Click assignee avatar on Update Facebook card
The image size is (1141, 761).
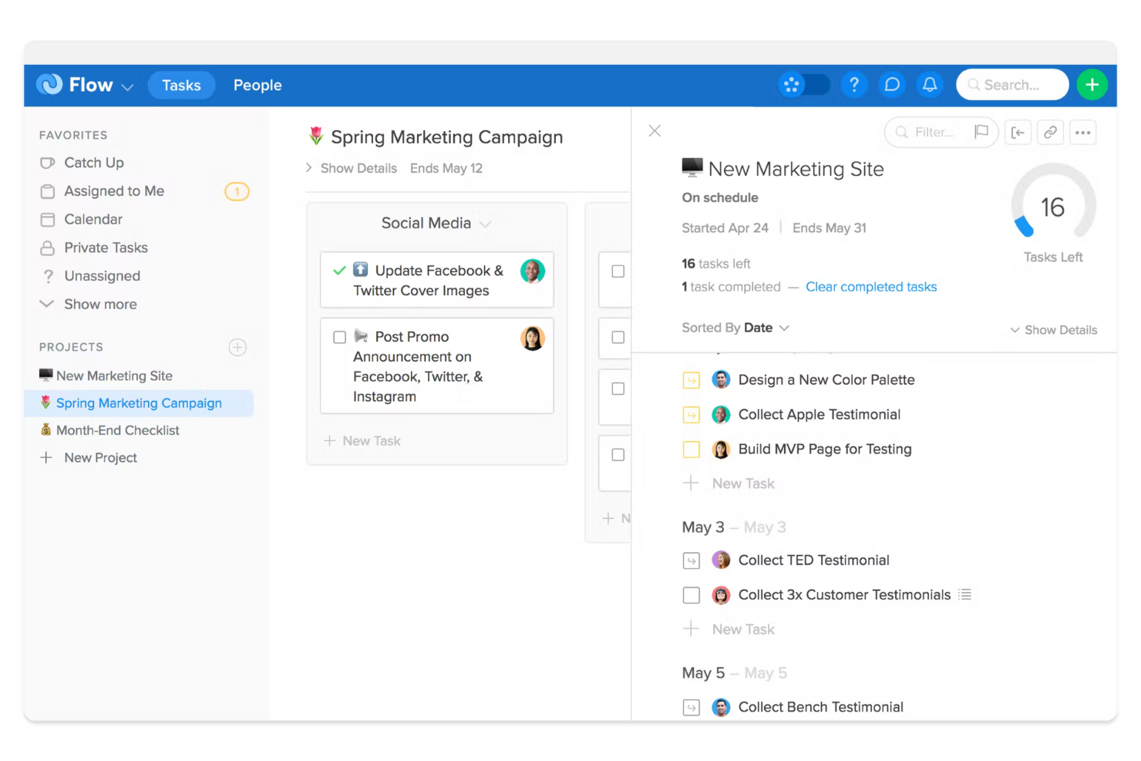[x=533, y=271]
